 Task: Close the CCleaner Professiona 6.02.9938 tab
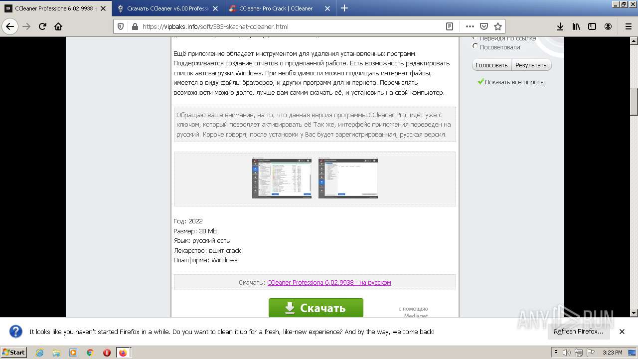click(x=103, y=8)
